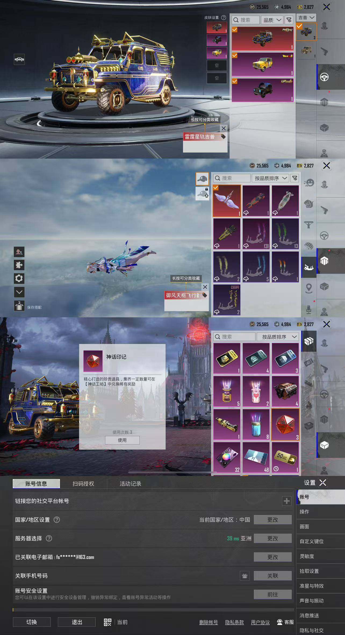
Task: Click the 前往 button for account security
Action: (273, 594)
